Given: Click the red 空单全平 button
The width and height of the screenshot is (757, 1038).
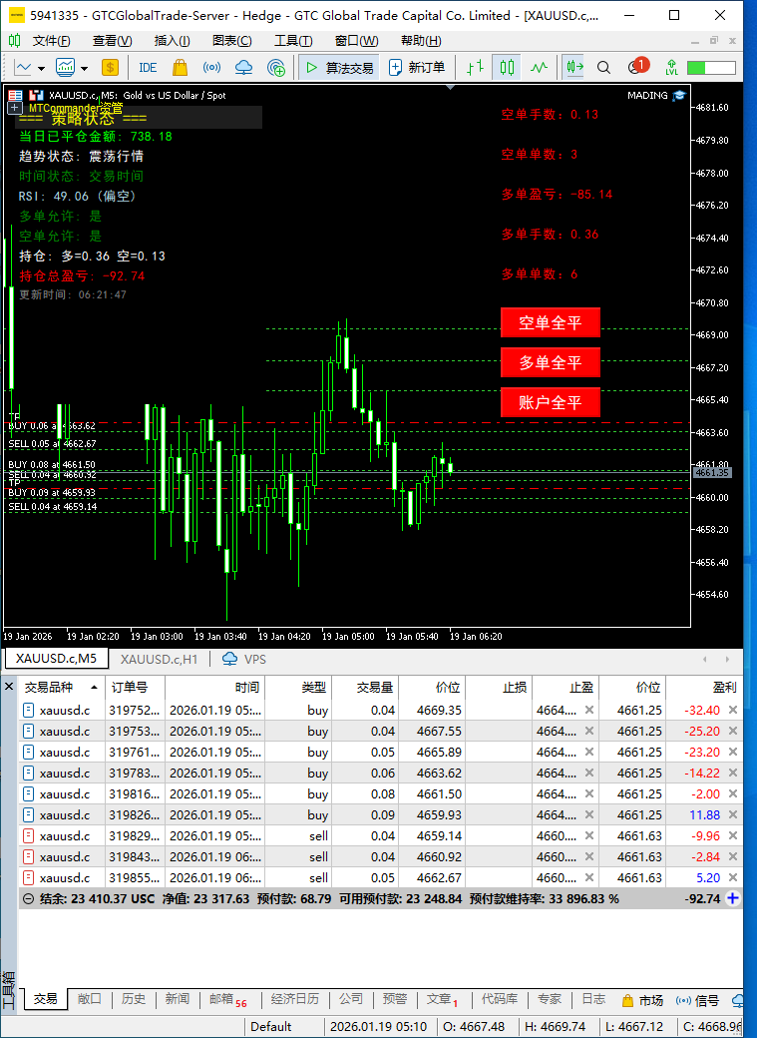Looking at the screenshot, I should click(x=550, y=322).
